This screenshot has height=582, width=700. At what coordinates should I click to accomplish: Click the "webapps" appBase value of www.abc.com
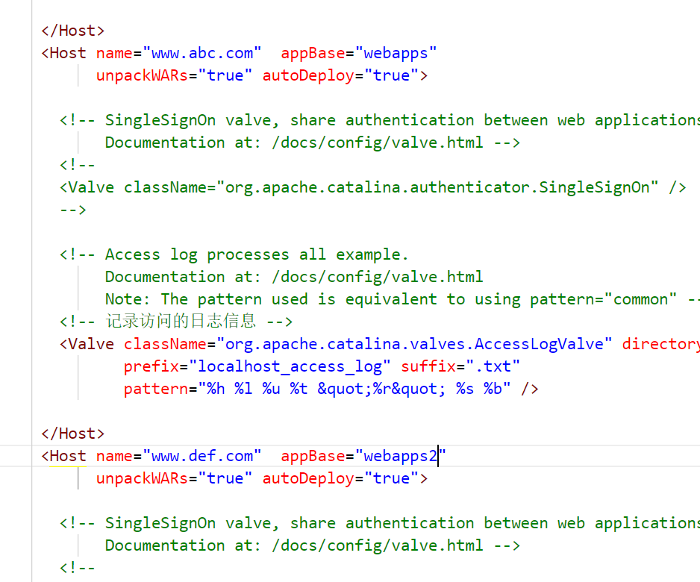pos(396,53)
